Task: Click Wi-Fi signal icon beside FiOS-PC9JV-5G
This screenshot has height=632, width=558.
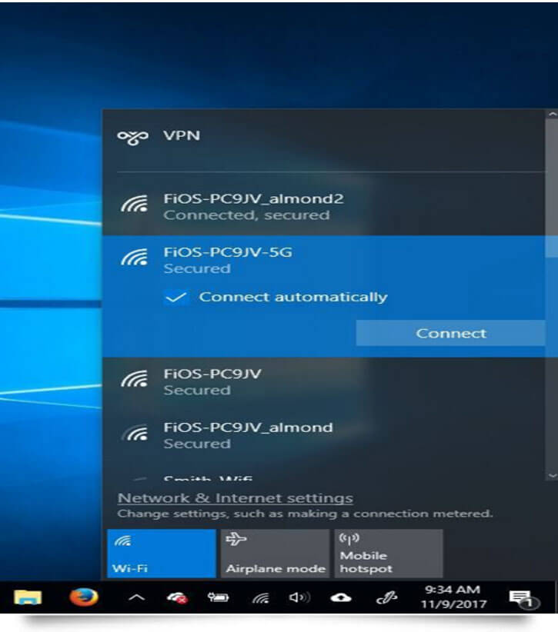Action: pyautogui.click(x=135, y=257)
